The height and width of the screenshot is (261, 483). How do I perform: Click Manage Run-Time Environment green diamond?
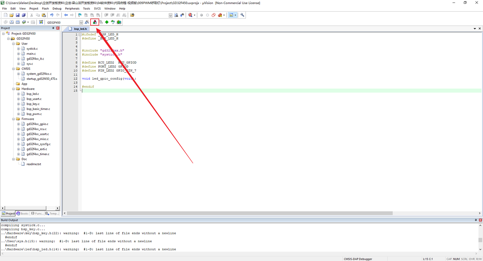click(x=107, y=22)
